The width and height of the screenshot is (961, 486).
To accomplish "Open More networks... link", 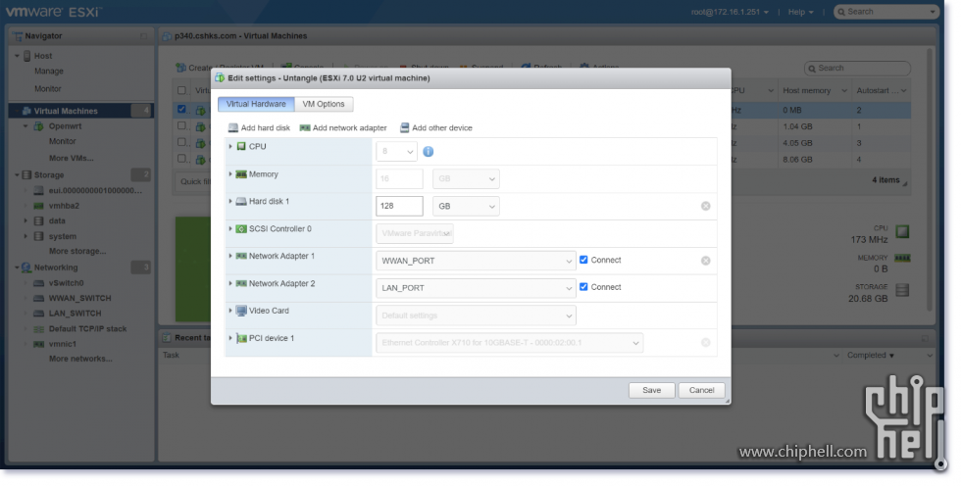I will pyautogui.click(x=80, y=359).
